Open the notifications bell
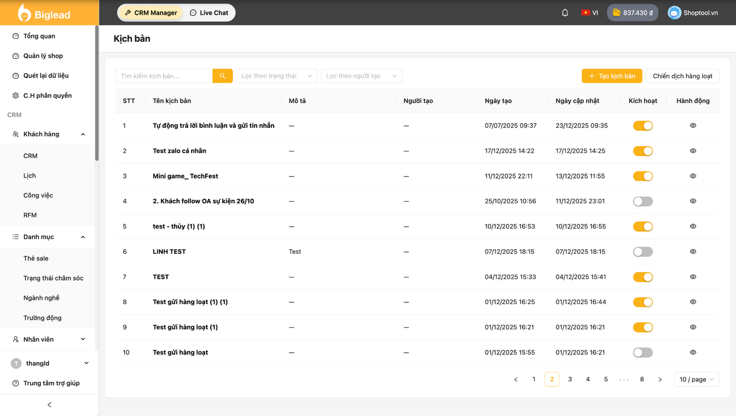This screenshot has height=416, width=736. click(565, 12)
